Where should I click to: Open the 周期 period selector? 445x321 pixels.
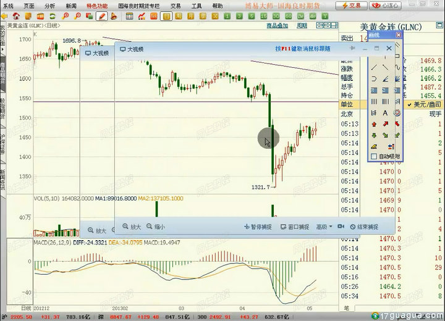302,26
